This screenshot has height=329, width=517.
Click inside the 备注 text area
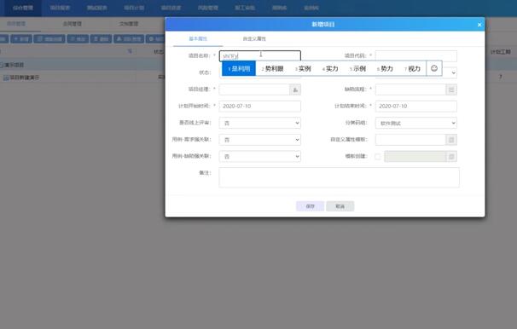click(x=339, y=177)
